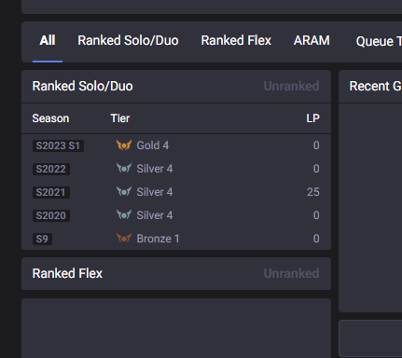The height and width of the screenshot is (358, 402).
Task: Click the S2023 S1 season badge
Action: pyautogui.click(x=58, y=145)
